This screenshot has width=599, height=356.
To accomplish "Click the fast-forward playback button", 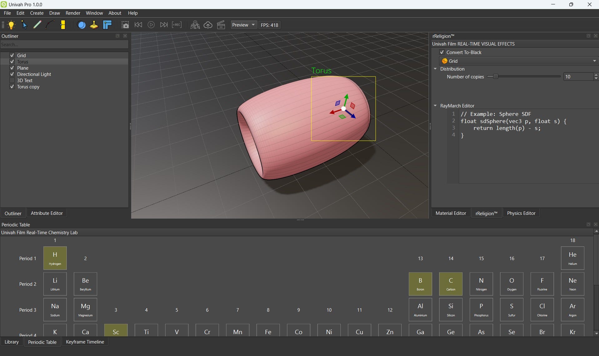I will [164, 25].
